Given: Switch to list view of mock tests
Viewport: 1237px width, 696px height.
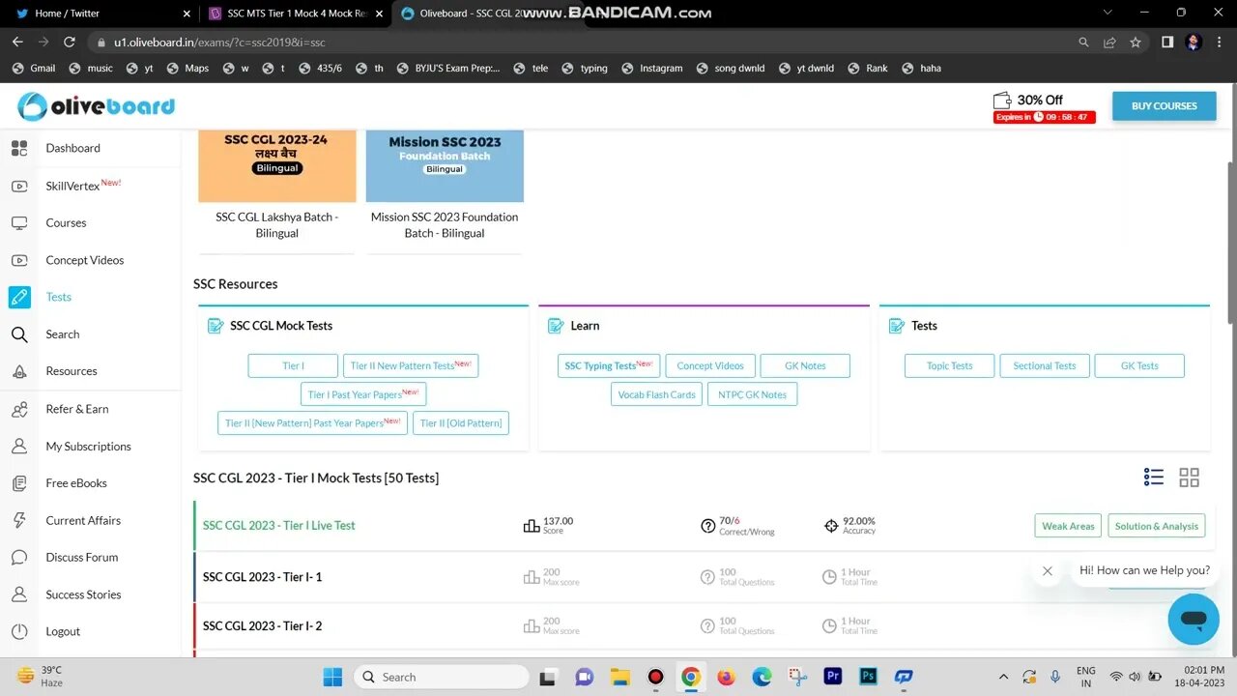Looking at the screenshot, I should (x=1153, y=477).
